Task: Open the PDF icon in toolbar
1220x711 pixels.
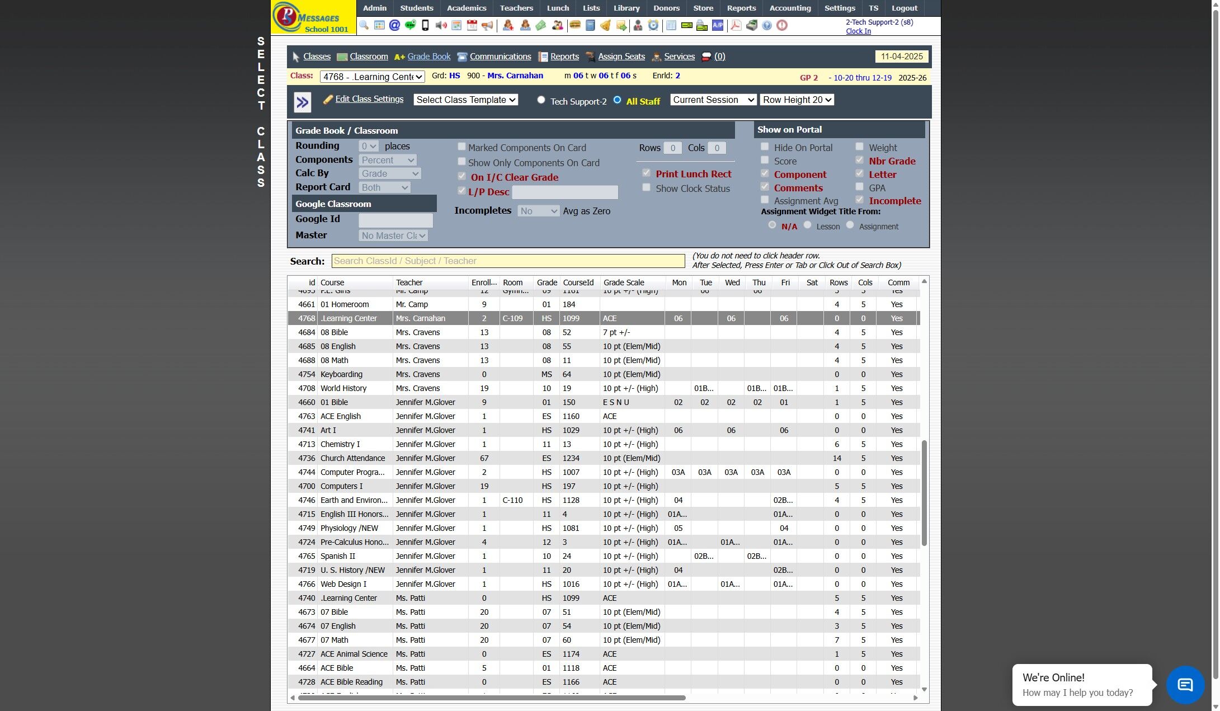Action: (x=736, y=26)
